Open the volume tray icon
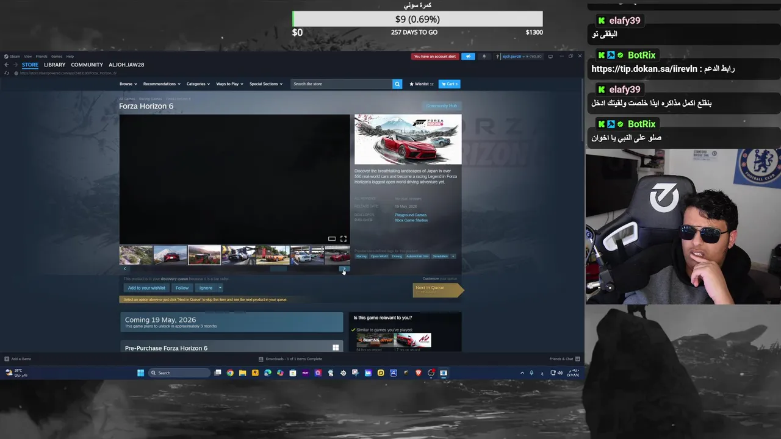 coord(560,373)
